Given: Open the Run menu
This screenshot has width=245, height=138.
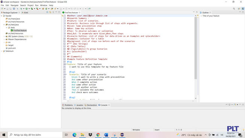Looking at the screenshot, I should 37,5.
